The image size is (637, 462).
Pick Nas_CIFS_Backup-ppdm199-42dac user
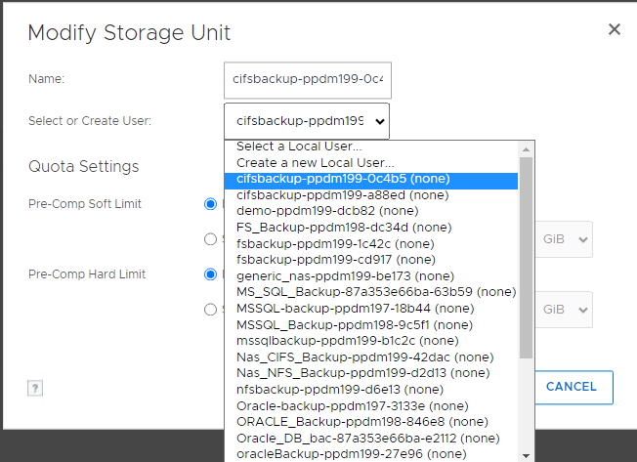(362, 357)
